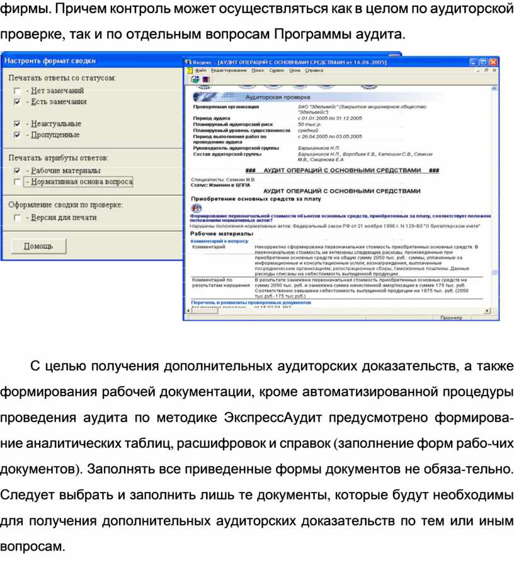514x565 pixels.
Task: Maximize the Кодекс window
Action: point(483,62)
